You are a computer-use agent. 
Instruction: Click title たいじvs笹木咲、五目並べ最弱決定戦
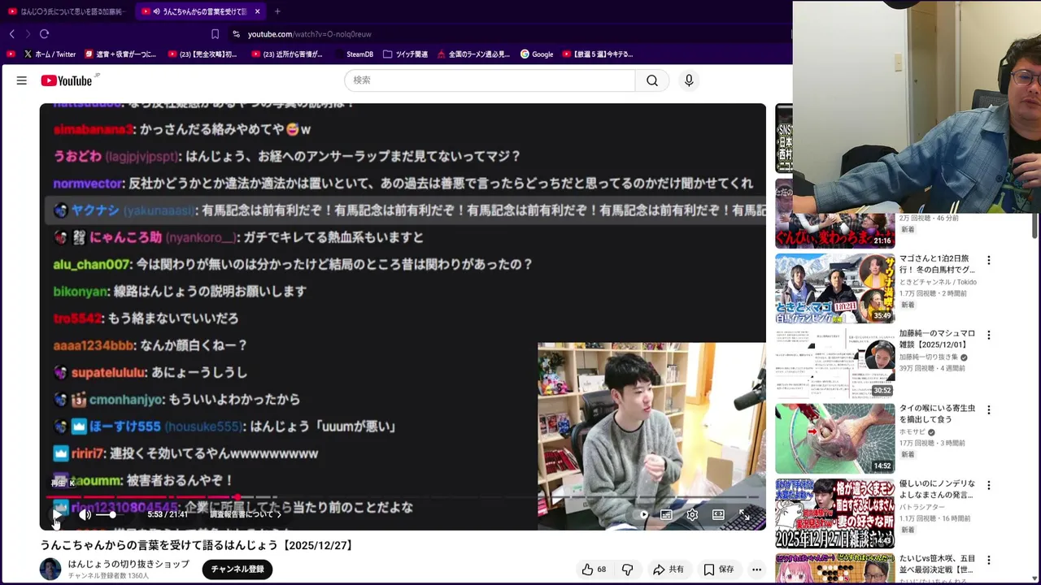(x=937, y=564)
